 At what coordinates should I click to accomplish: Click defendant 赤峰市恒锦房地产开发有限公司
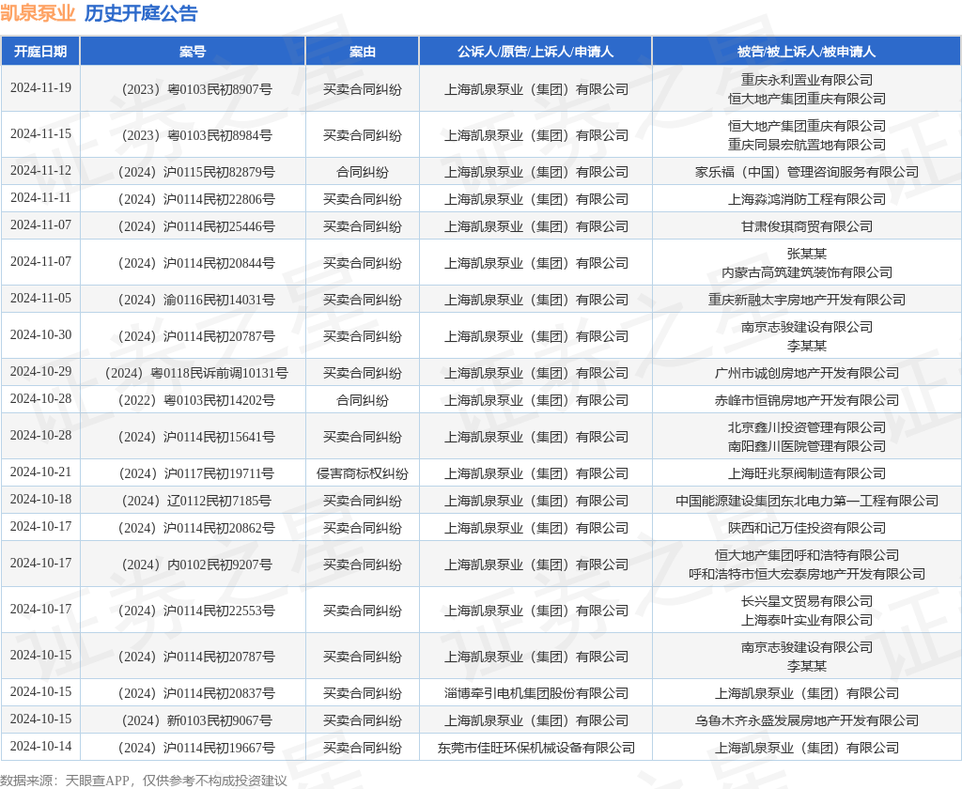(806, 400)
